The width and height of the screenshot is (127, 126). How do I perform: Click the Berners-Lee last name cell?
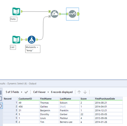click(x=69, y=122)
